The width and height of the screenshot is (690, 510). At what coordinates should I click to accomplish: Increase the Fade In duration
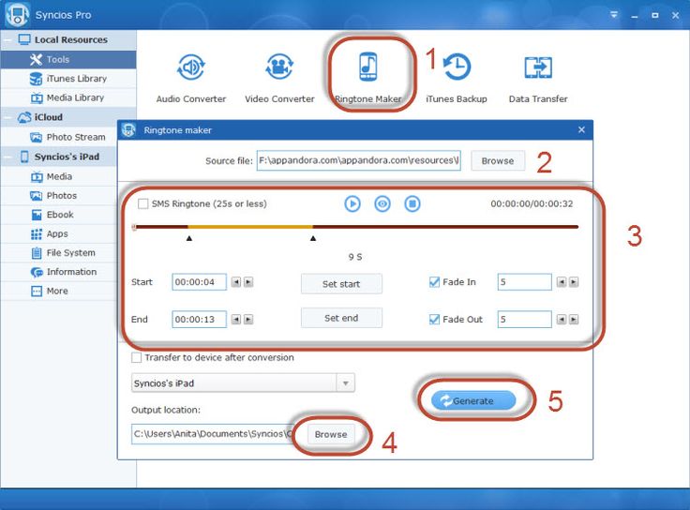pyautogui.click(x=574, y=282)
